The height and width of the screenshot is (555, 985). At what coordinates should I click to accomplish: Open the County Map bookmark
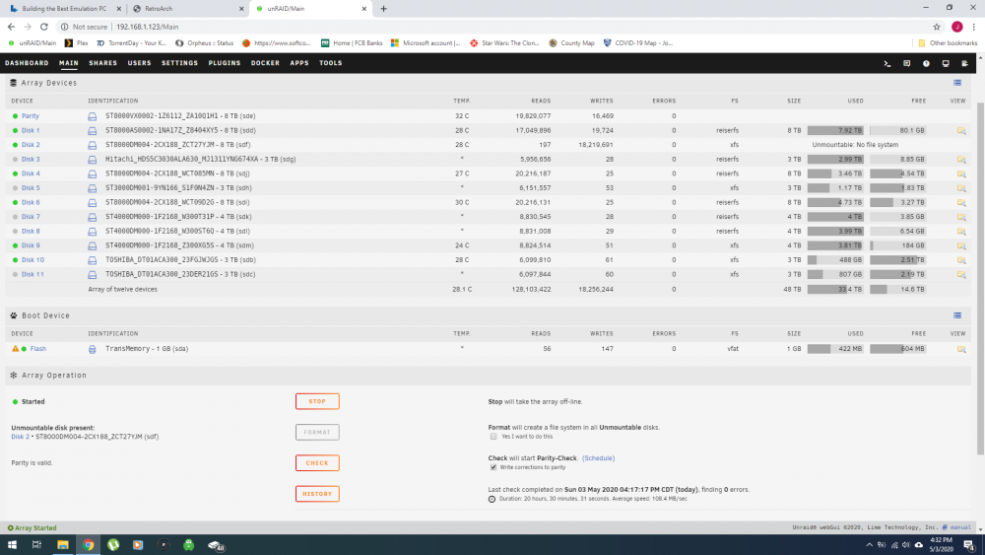571,43
